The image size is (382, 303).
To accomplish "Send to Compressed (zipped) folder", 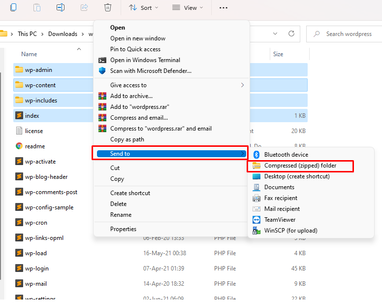I will 311,166.
